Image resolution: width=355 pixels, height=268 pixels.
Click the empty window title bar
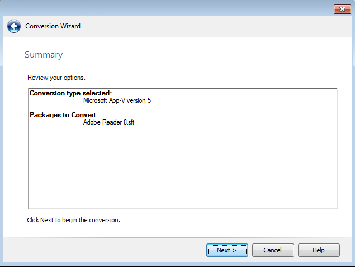(x=168, y=8)
